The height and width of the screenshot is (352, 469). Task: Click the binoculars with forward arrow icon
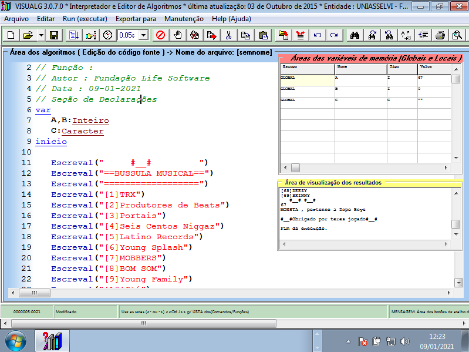[372, 35]
